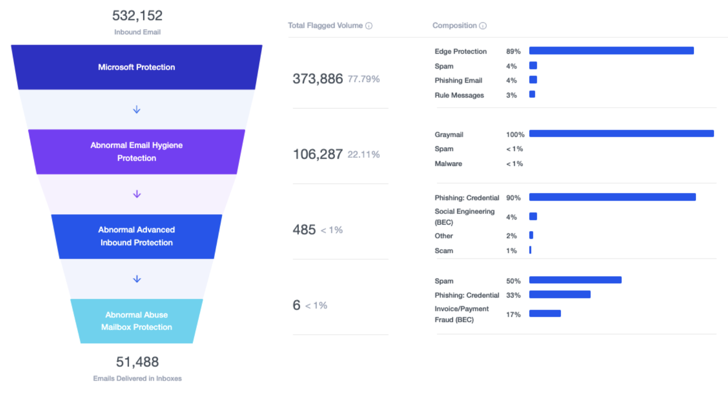This screenshot has width=728, height=393.
Task: Click the Graymail 100% bar
Action: coord(622,134)
